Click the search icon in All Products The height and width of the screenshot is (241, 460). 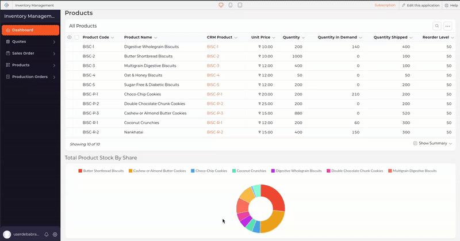coord(438,26)
